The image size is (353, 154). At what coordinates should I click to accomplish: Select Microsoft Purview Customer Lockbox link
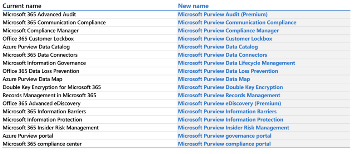[x=225, y=39]
